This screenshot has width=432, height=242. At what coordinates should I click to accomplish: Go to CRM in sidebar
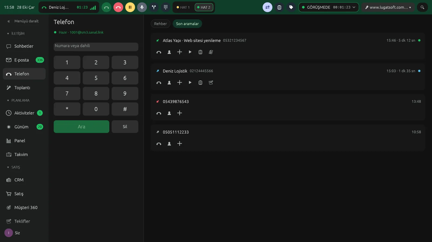pos(24,180)
